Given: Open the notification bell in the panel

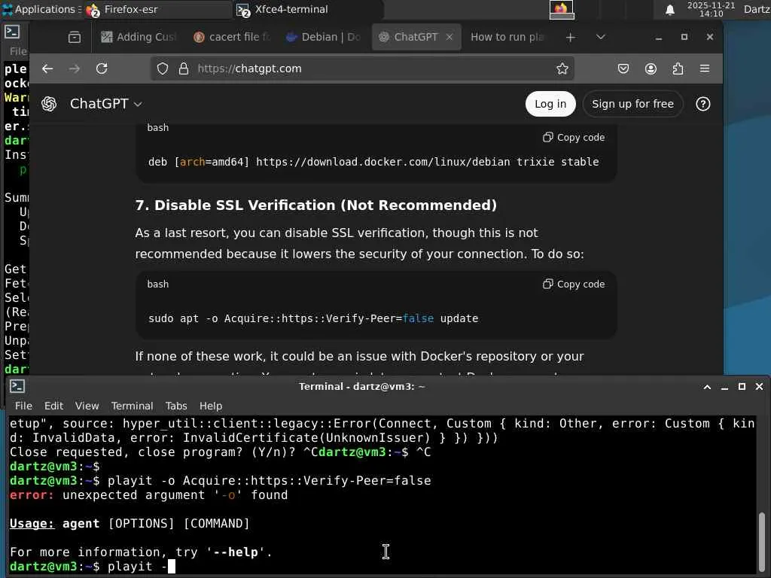Looking at the screenshot, I should [x=669, y=10].
